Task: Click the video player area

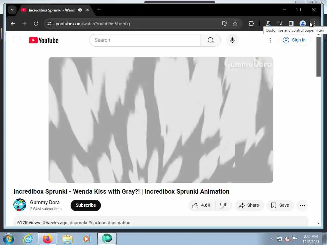Action: (161, 120)
